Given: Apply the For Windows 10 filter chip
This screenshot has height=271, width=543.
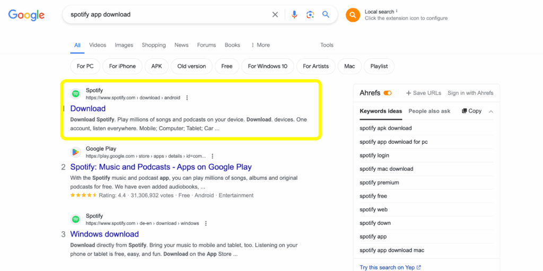Looking at the screenshot, I should tap(268, 66).
